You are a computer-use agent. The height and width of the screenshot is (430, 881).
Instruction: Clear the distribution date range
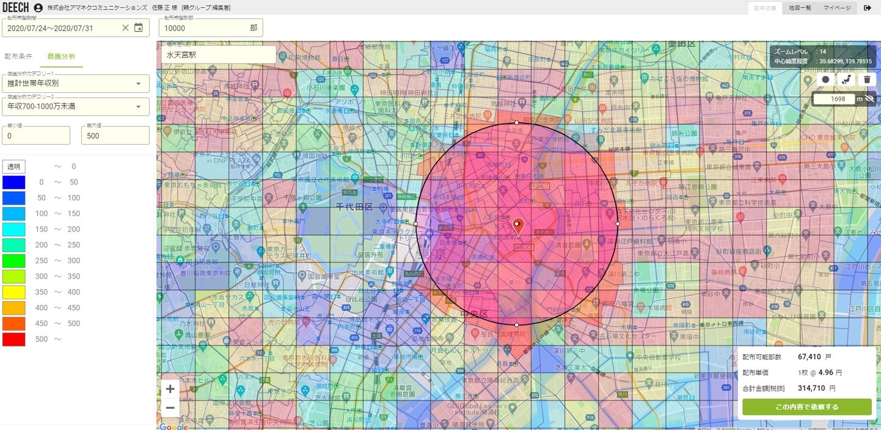pyautogui.click(x=125, y=27)
